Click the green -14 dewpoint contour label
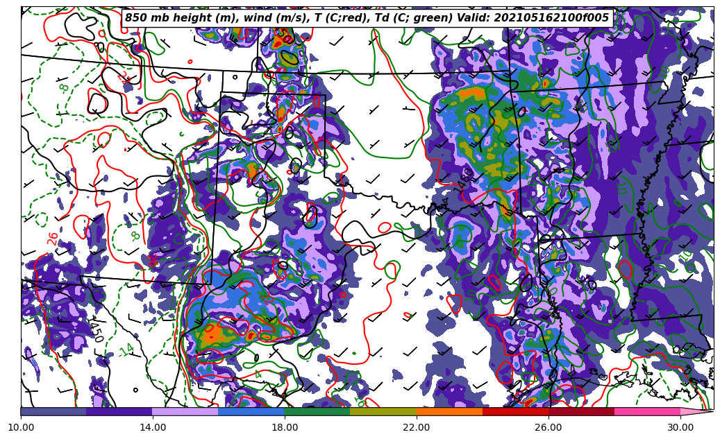This screenshot has height=439, width=720. click(126, 351)
